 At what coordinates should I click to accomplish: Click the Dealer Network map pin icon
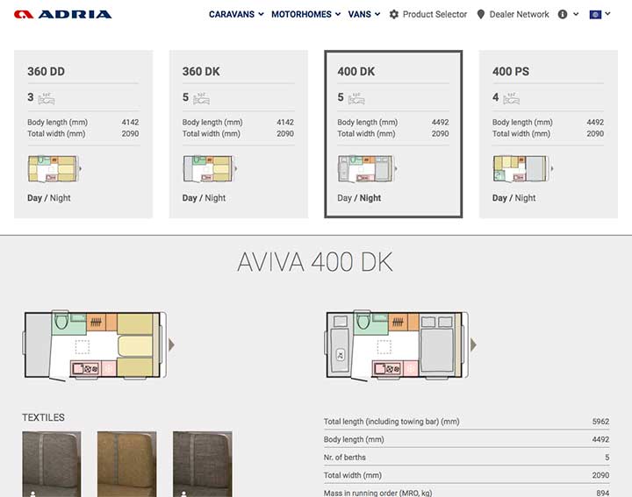(x=480, y=15)
